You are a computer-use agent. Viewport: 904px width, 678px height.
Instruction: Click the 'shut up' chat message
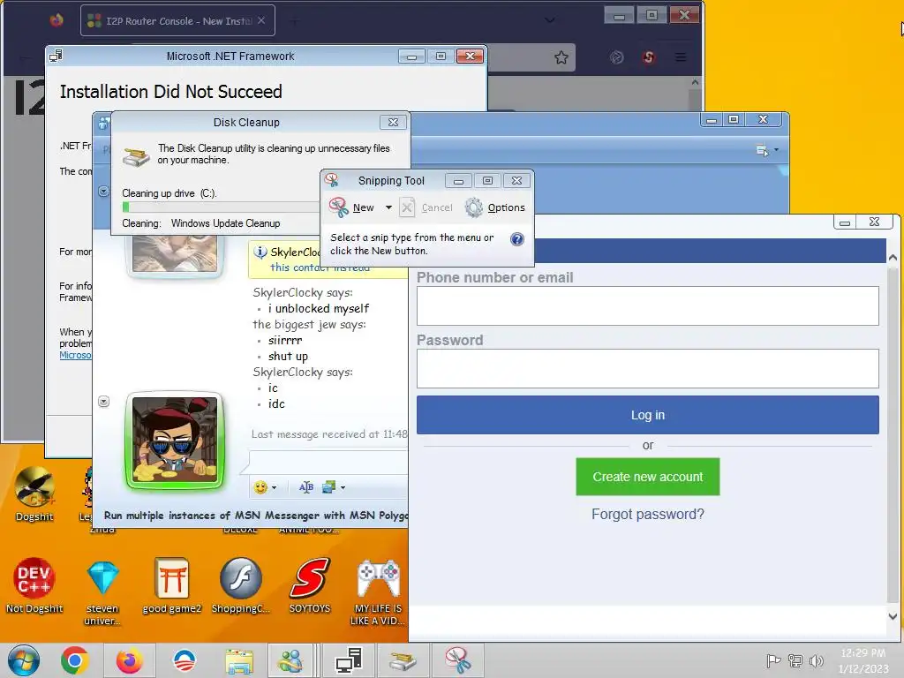288,357
